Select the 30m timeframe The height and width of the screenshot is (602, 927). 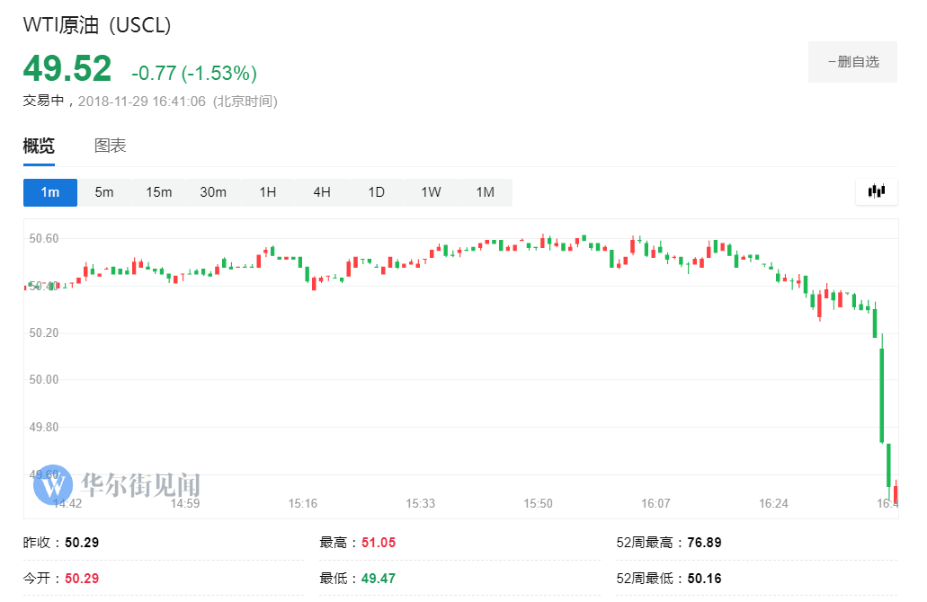213,191
